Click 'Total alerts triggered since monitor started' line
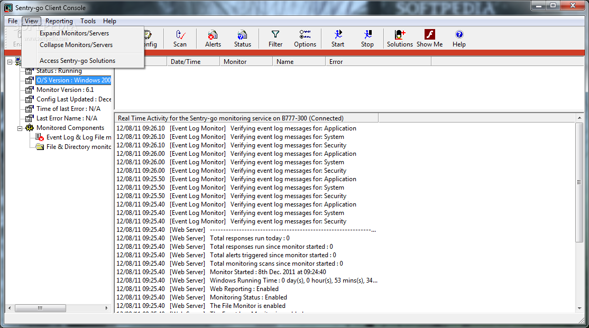 [273, 255]
